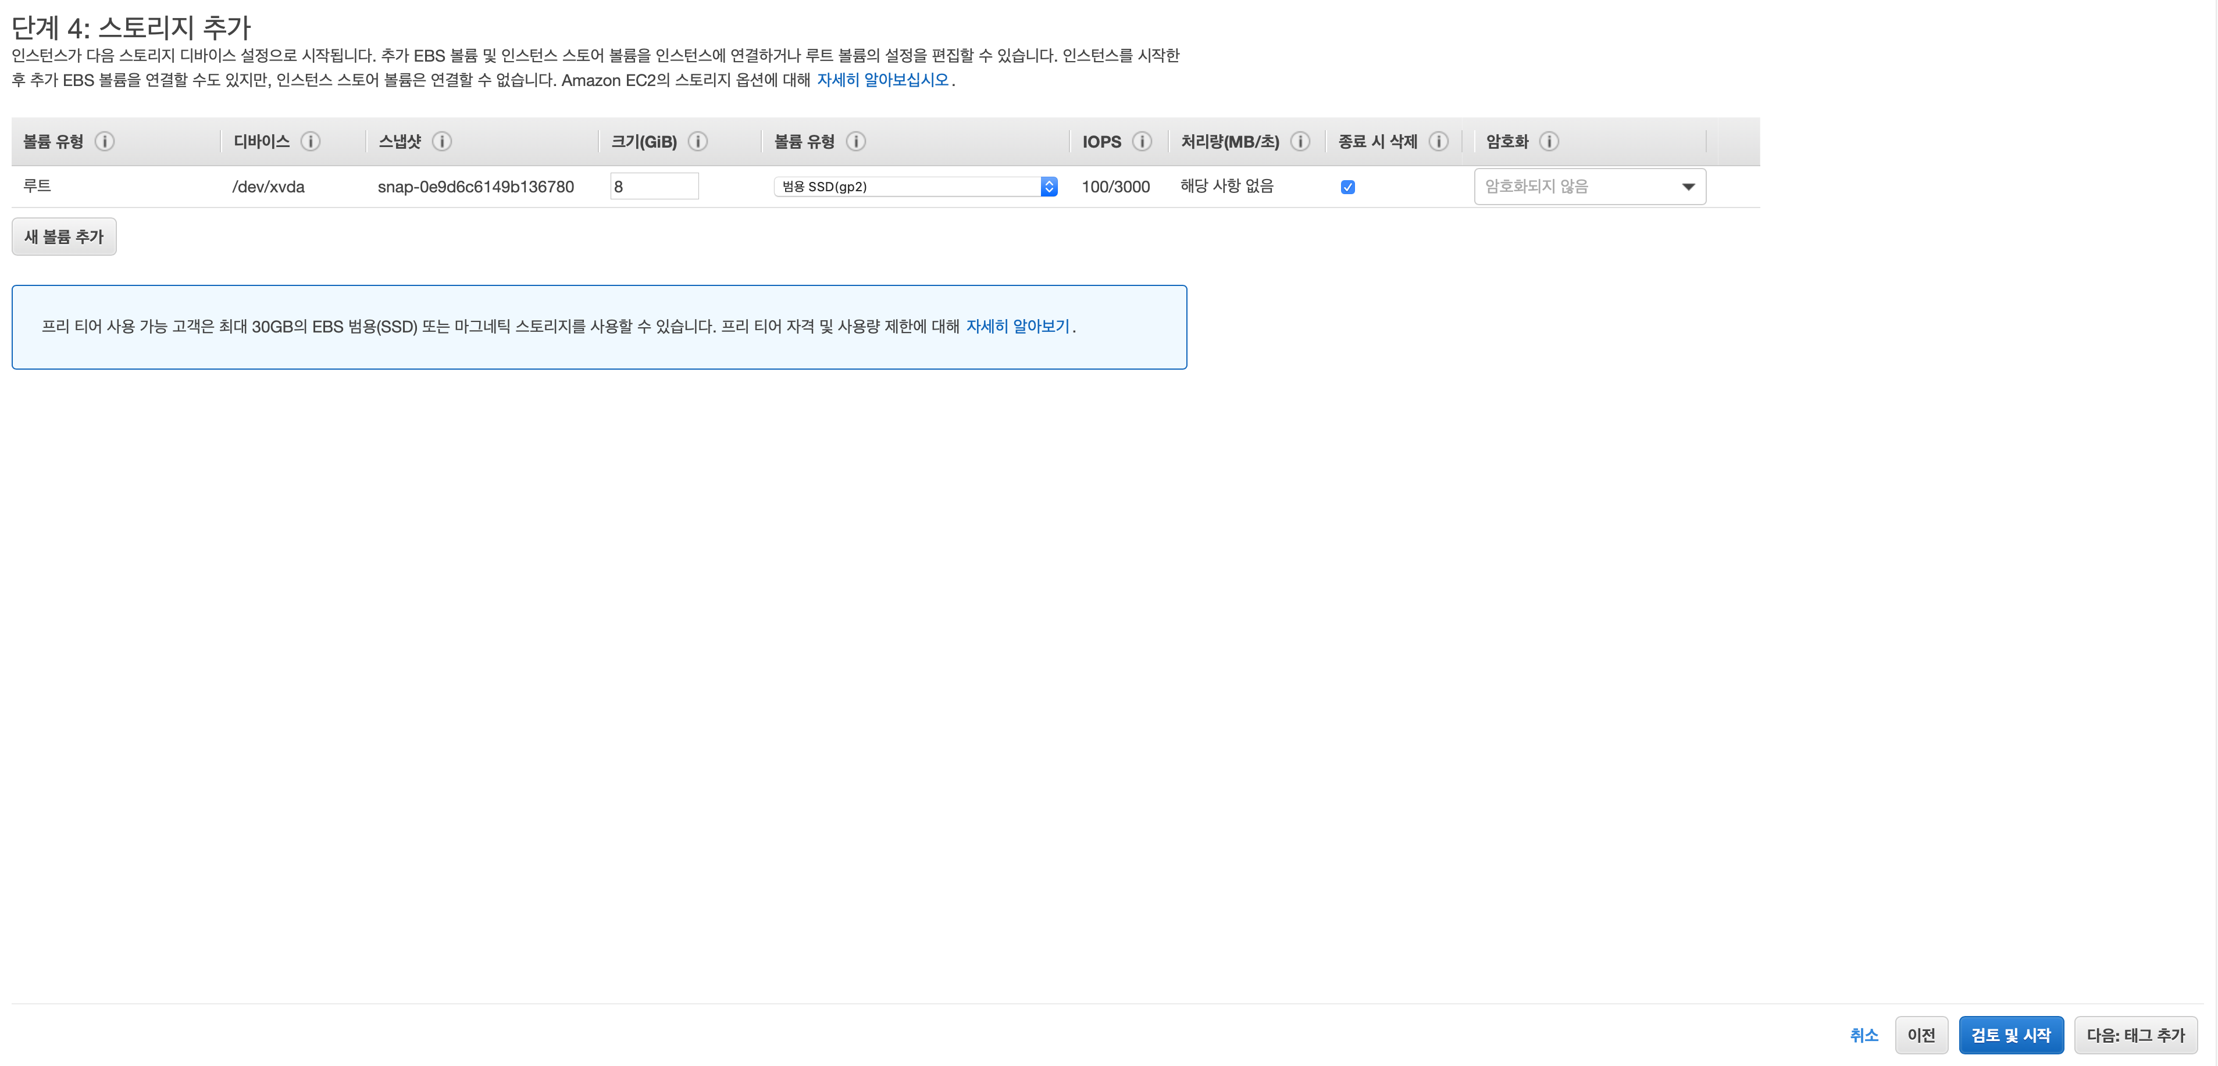Click the 새 볼륨 추가 button
Viewport: 2218px width, 1066px height.
coord(64,237)
